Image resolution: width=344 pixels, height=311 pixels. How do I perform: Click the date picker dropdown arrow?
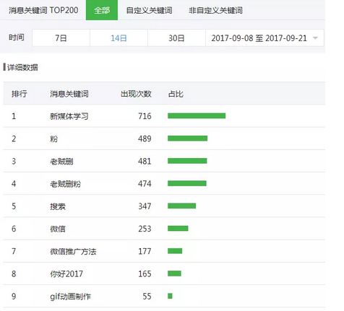pyautogui.click(x=315, y=38)
